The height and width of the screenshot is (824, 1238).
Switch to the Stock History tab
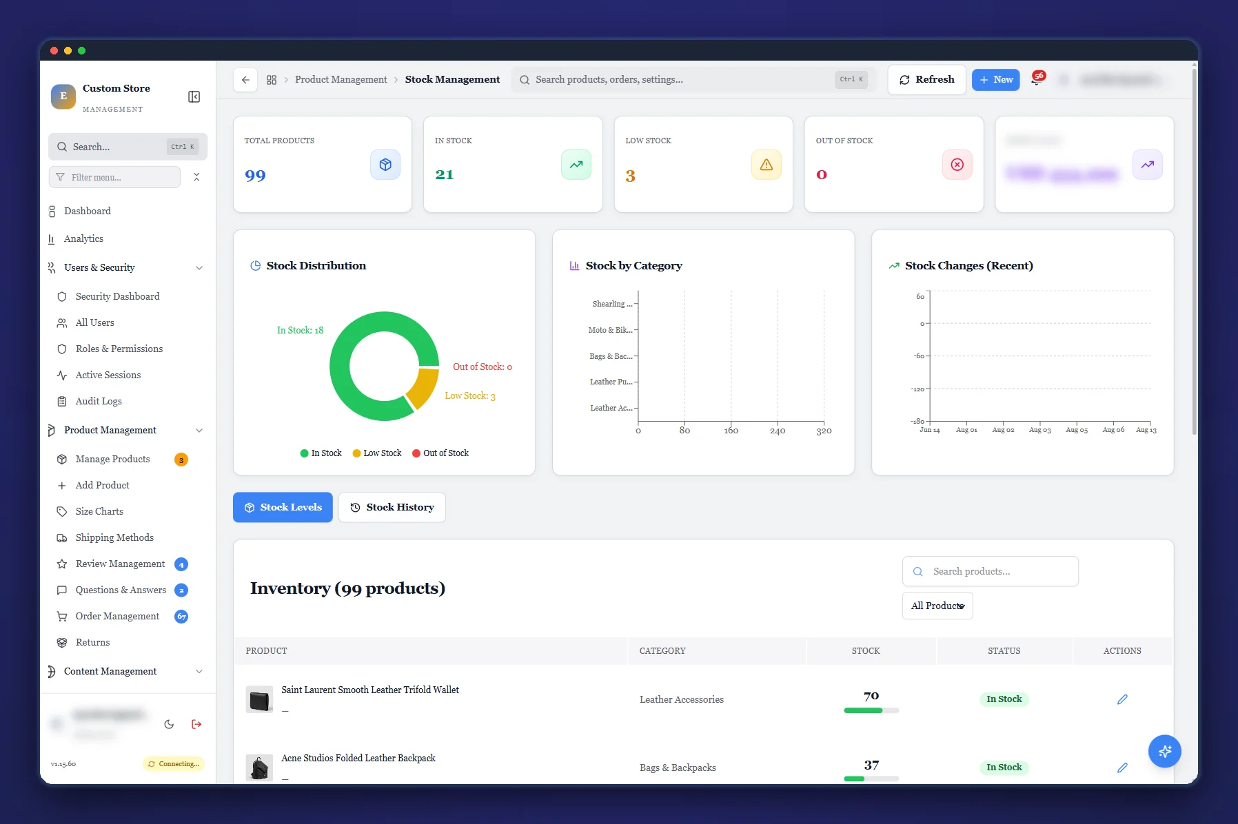(392, 508)
